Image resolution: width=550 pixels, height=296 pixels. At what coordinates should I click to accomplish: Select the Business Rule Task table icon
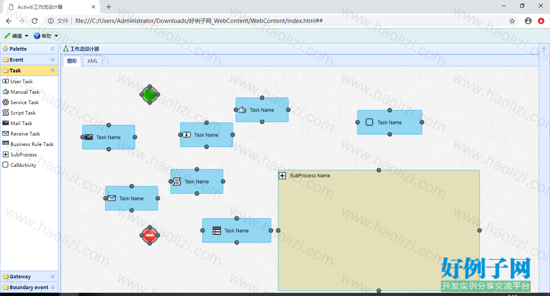coord(6,144)
